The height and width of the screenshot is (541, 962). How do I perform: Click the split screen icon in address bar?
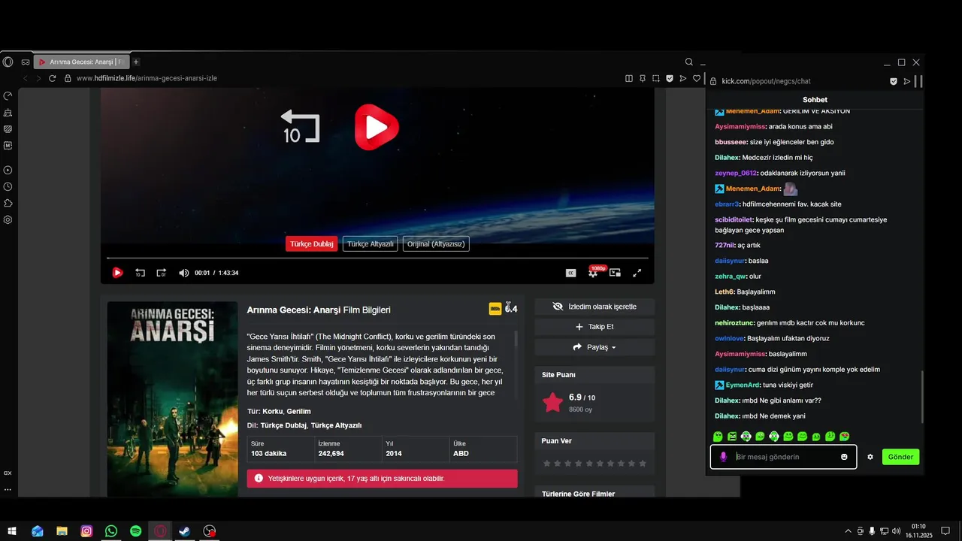click(629, 78)
